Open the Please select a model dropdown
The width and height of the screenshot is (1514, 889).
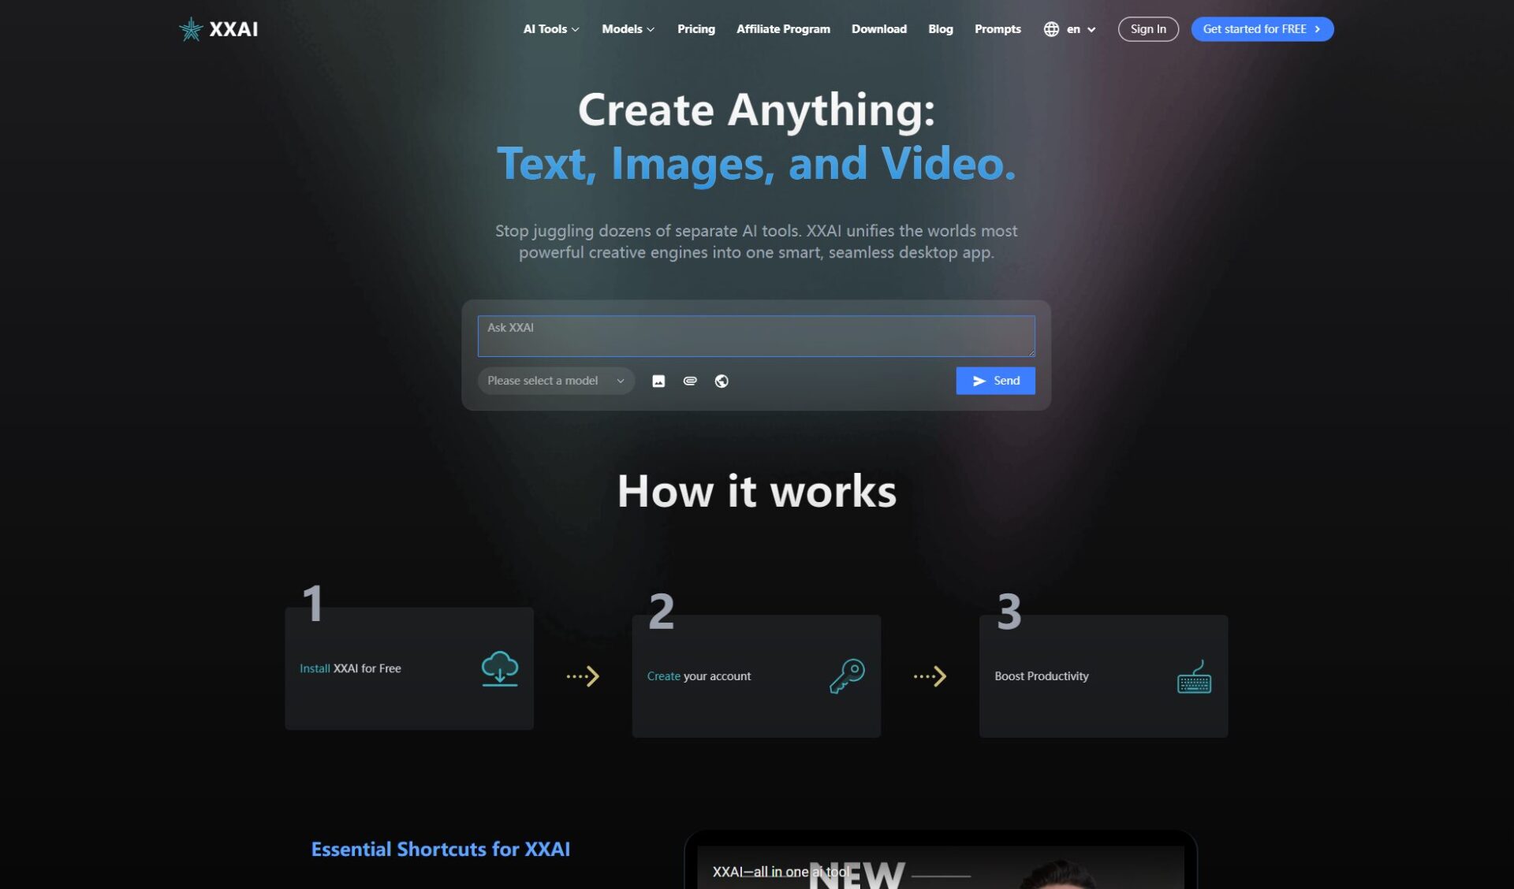tap(556, 381)
